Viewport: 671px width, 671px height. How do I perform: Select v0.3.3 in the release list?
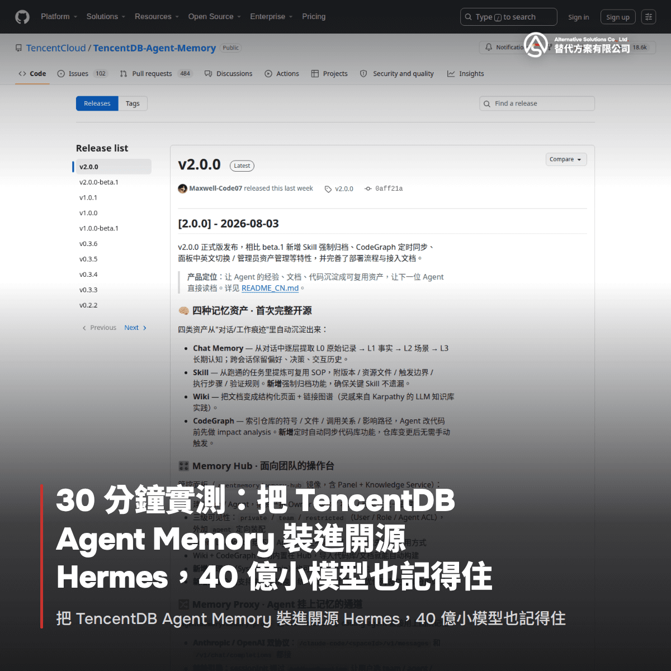click(88, 290)
